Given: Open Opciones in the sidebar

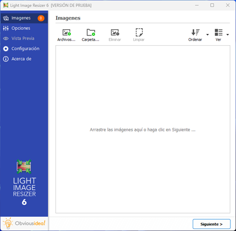Looking at the screenshot, I should pyautogui.click(x=24, y=28).
